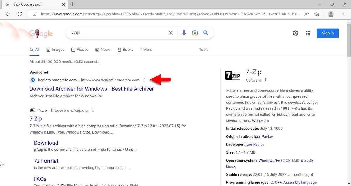Open the Wikipedia link in description

coord(260,120)
